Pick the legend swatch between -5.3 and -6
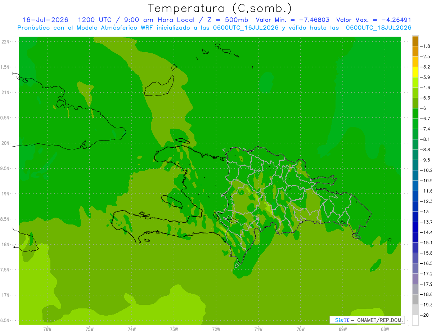This screenshot has width=432, height=334. pyautogui.click(x=415, y=103)
